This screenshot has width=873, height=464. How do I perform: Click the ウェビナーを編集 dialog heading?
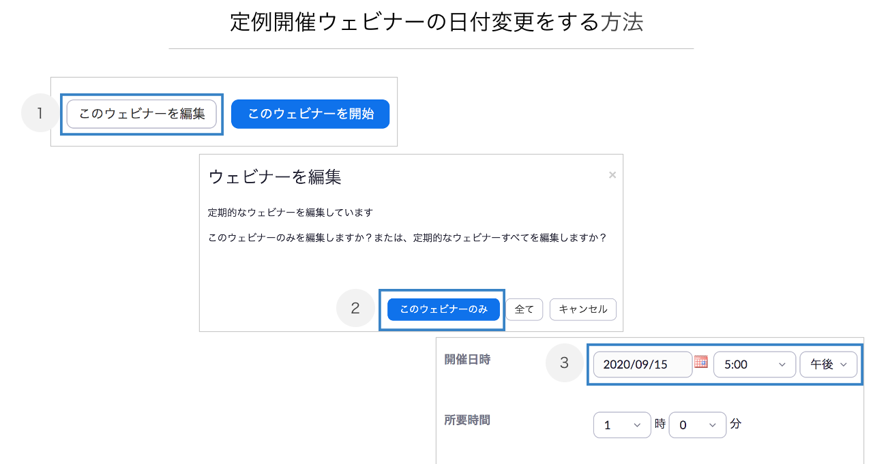pos(275,176)
